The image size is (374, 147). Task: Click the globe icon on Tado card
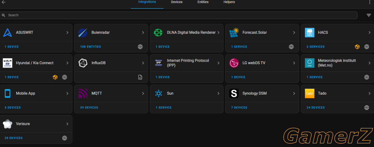pos(367,108)
